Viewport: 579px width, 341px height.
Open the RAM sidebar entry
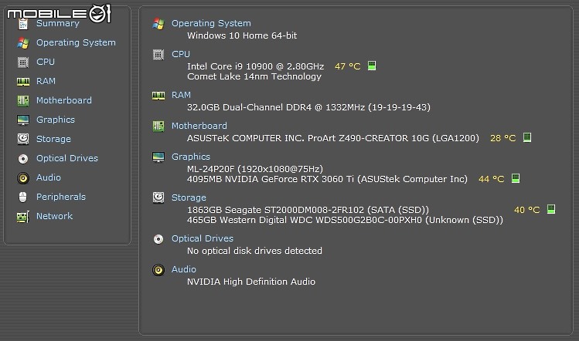[46, 81]
